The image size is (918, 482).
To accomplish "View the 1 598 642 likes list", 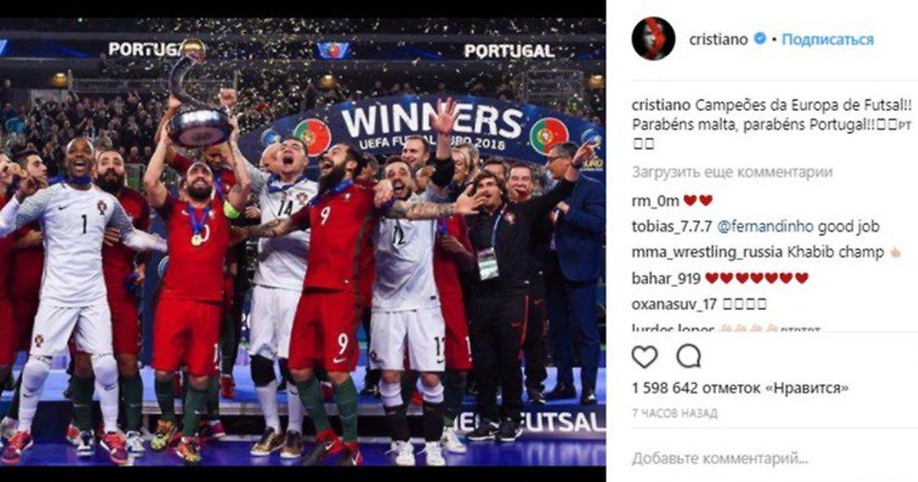I will point(740,389).
